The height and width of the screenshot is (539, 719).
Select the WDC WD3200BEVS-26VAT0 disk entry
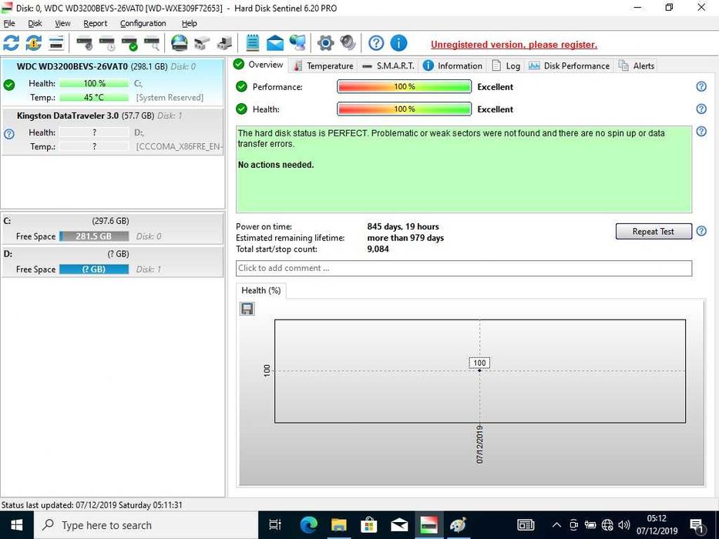[x=113, y=82]
